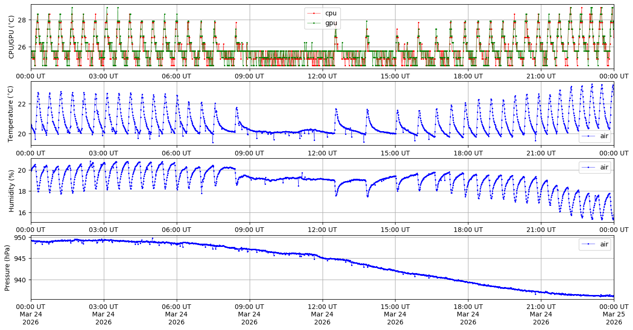Click the Temperature (°C) y-axis label
The height and width of the screenshot is (330, 633).
tap(12, 113)
